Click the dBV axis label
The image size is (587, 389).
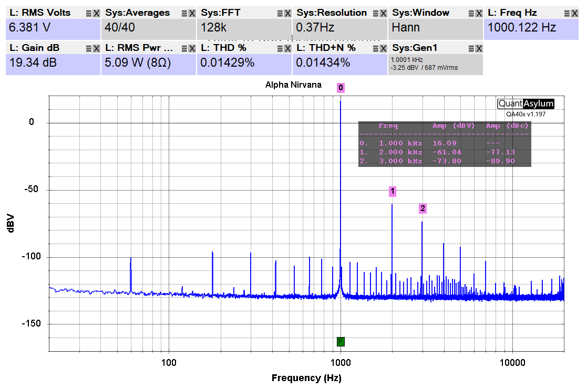pyautogui.click(x=11, y=223)
